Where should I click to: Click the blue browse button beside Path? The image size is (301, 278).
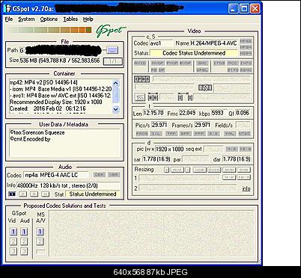point(112,50)
